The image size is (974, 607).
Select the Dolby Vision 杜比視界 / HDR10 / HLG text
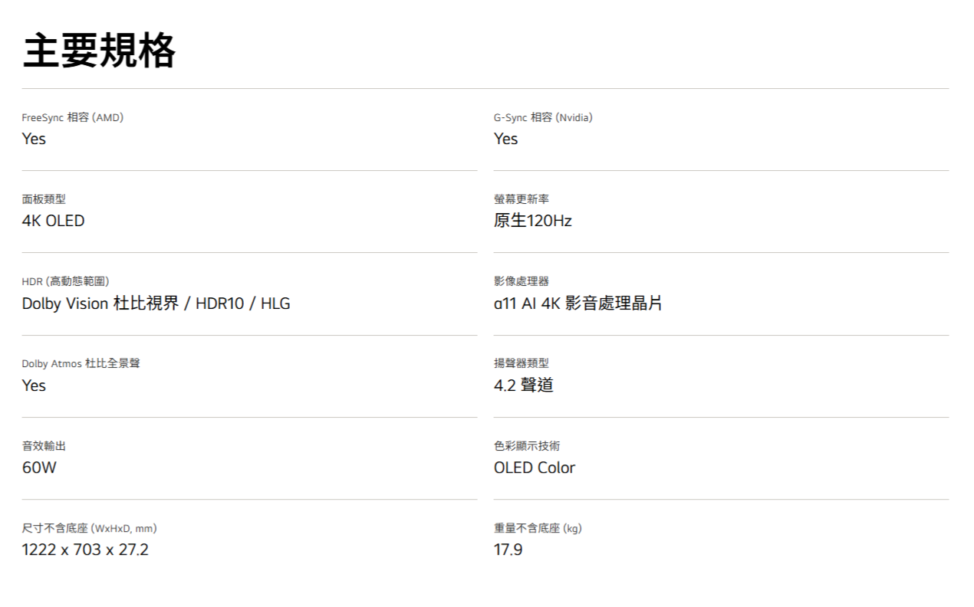coord(156,303)
